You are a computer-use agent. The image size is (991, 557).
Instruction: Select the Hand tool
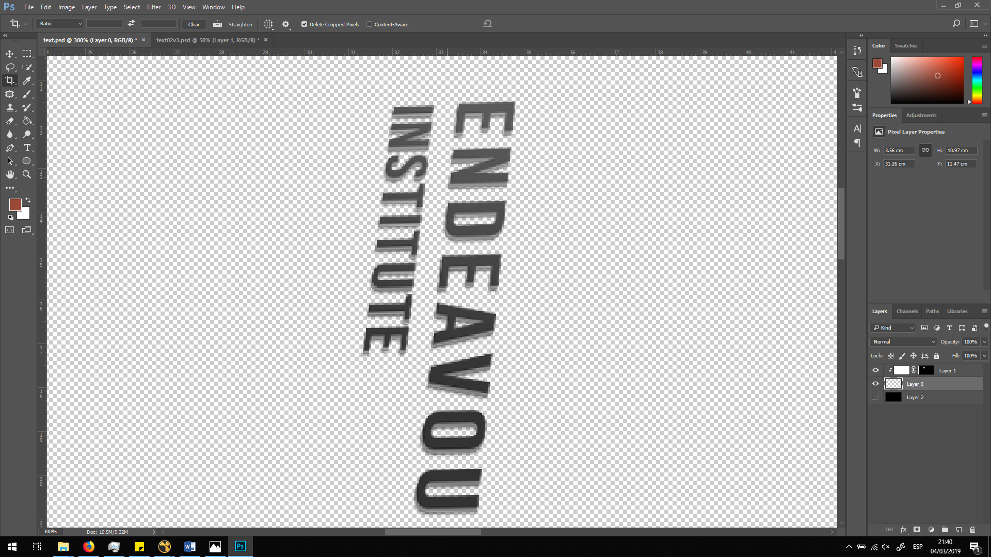[10, 174]
